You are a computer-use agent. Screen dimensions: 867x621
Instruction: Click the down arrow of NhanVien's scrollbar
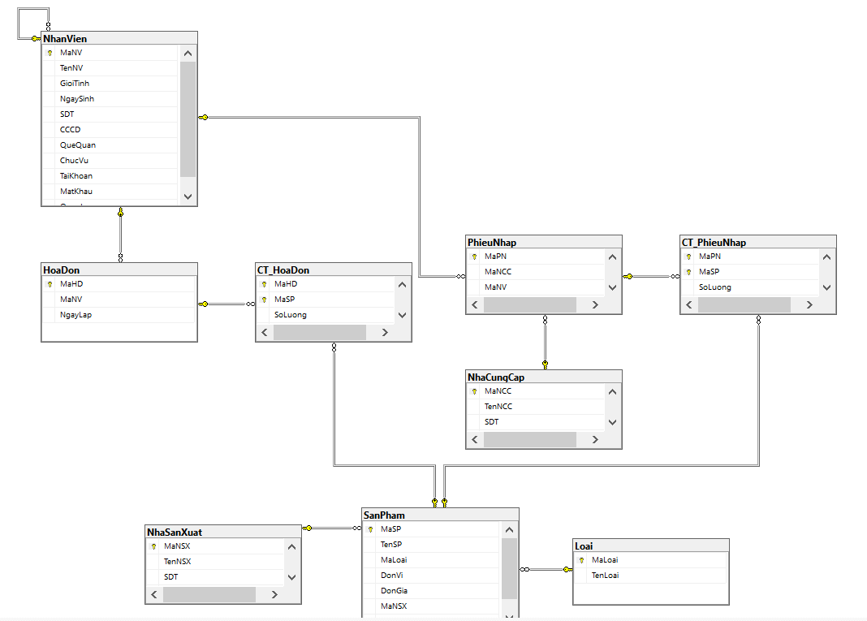coord(188,196)
